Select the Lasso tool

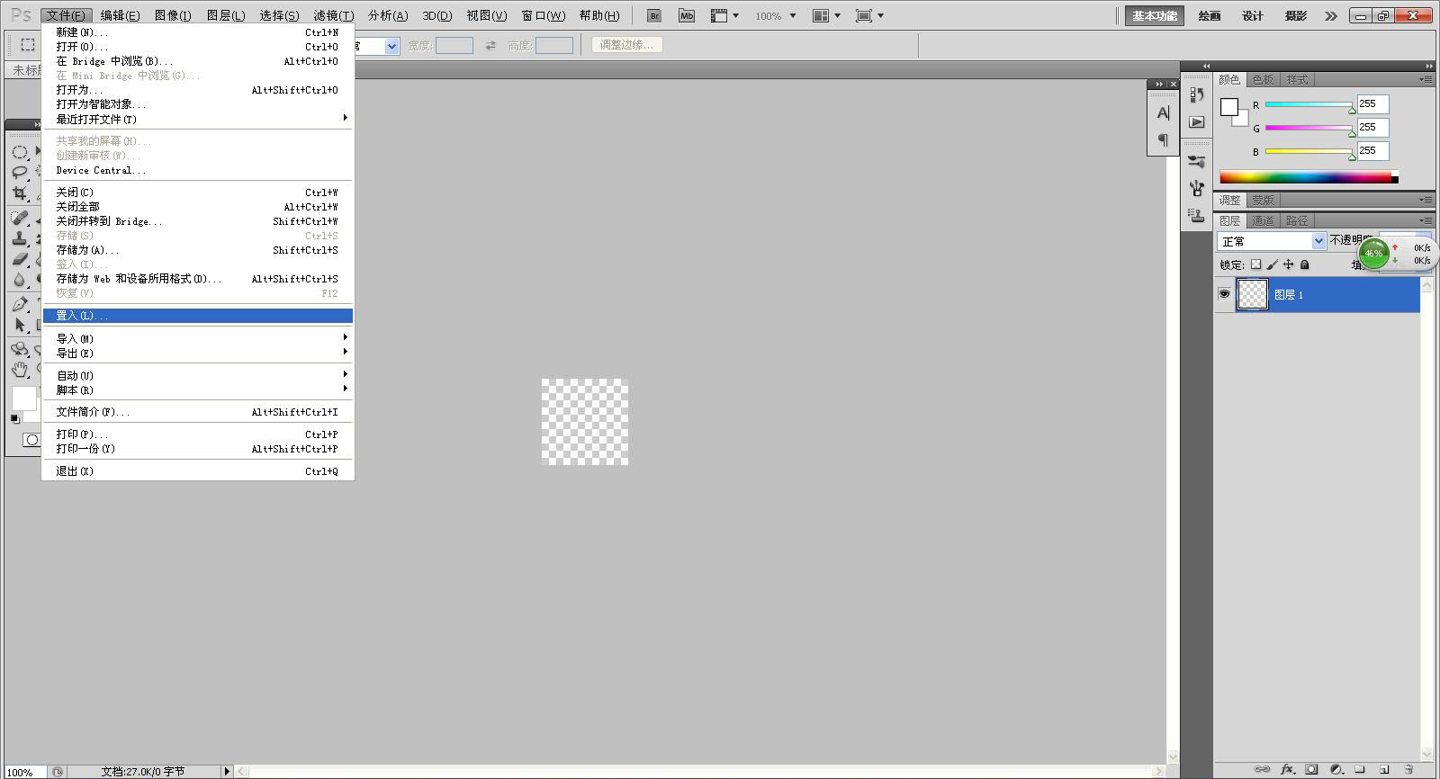(19, 171)
